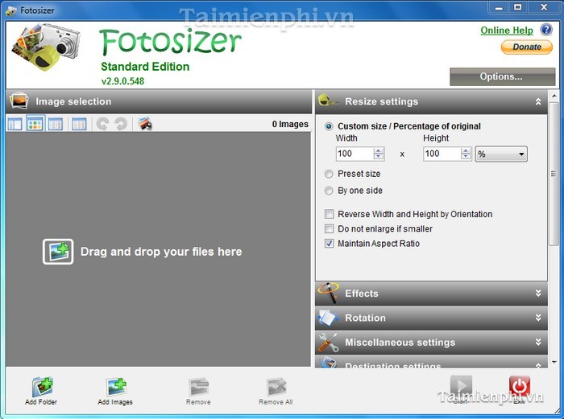The image size is (564, 419).
Task: Expand the Miscellaneous settings panel
Action: click(538, 342)
